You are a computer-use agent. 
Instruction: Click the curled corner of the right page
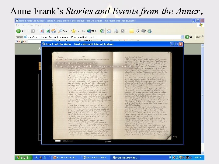click(169, 137)
